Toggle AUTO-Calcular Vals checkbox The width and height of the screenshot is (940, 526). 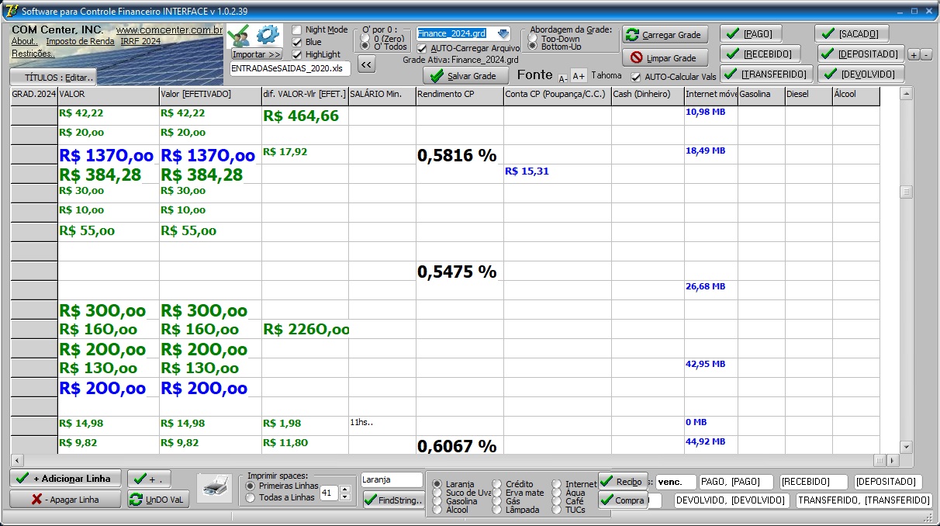636,78
